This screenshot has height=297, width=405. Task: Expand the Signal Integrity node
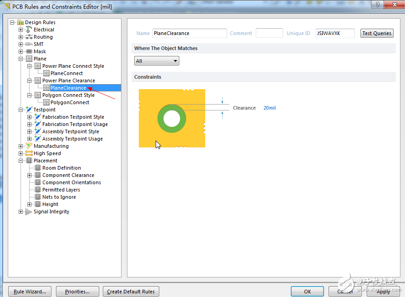point(20,212)
